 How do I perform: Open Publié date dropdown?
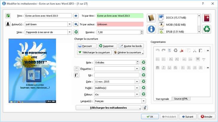coord(137,88)
